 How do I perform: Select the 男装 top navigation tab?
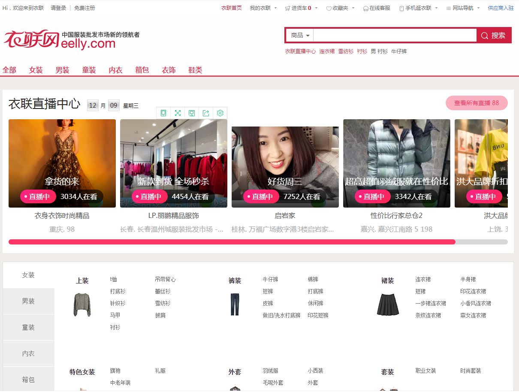point(63,70)
